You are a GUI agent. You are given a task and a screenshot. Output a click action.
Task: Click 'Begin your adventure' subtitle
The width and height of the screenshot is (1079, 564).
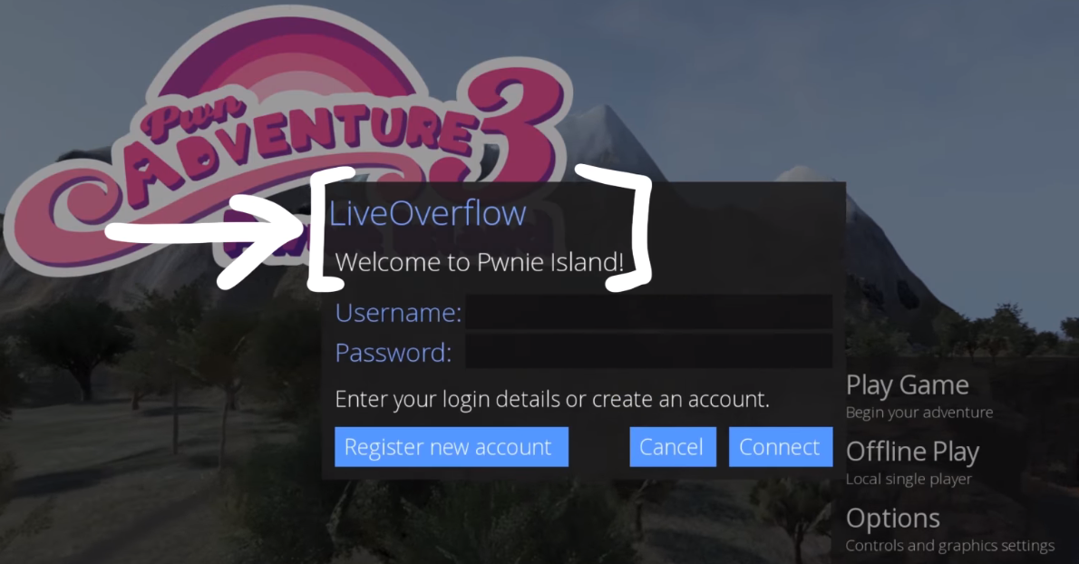919,413
